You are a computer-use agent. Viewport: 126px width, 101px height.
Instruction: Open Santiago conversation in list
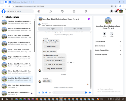coord(17,22)
